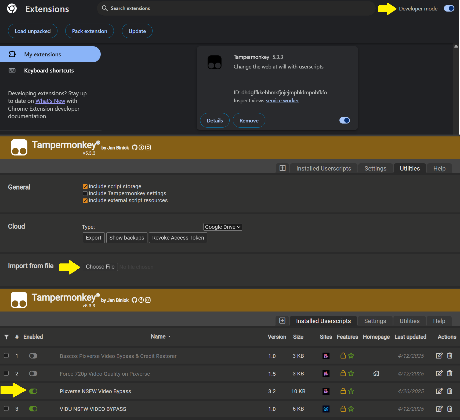Open Facebook icon in Installed Userscripts header
This screenshot has width=460, height=420.
point(141,300)
